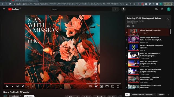Select Kizuna No Kiseki TV version playlist item
This screenshot has height=97, width=174.
tap(147, 32)
